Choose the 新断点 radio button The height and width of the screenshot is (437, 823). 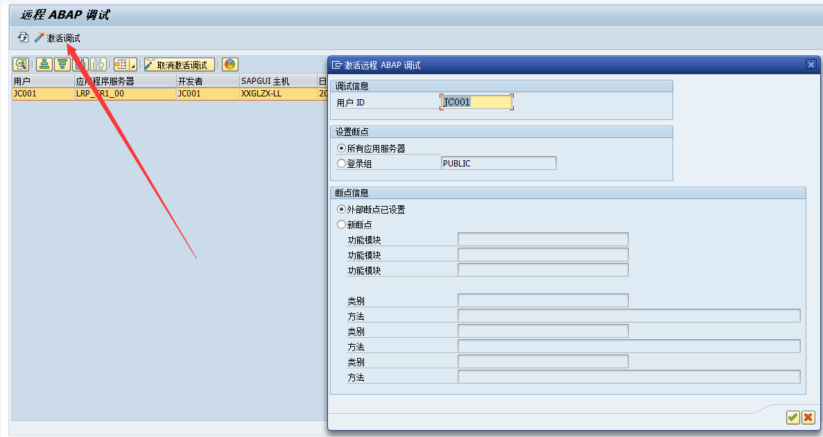341,225
